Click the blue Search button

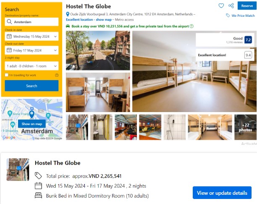[31, 86]
